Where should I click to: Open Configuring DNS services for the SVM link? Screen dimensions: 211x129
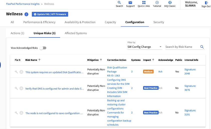pos(118,82)
